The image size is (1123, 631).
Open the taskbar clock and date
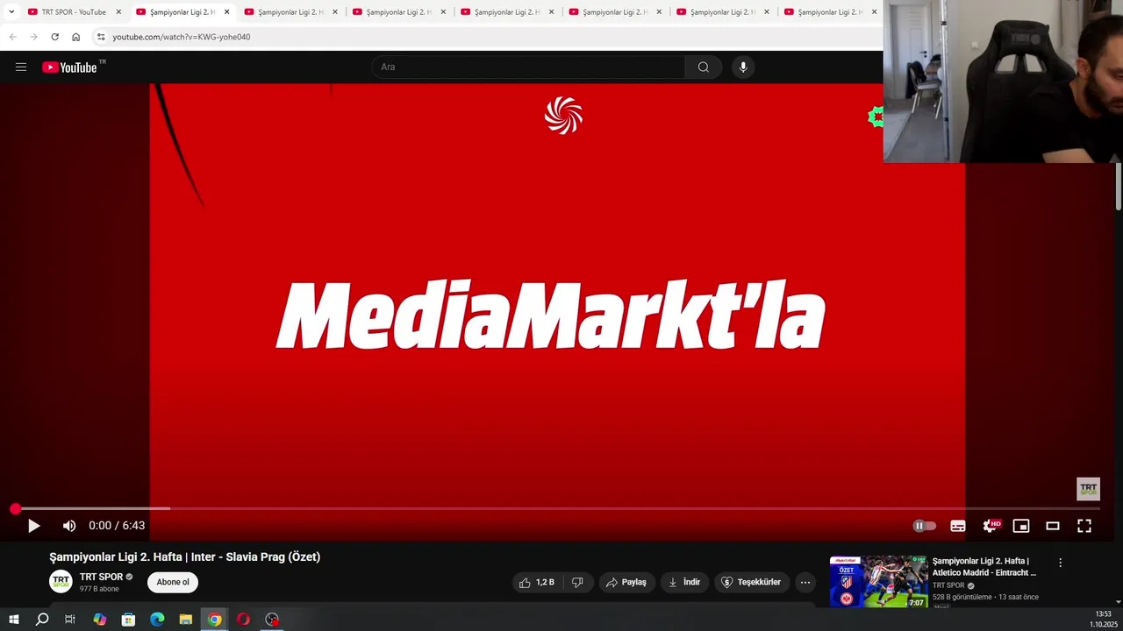coord(1103,620)
